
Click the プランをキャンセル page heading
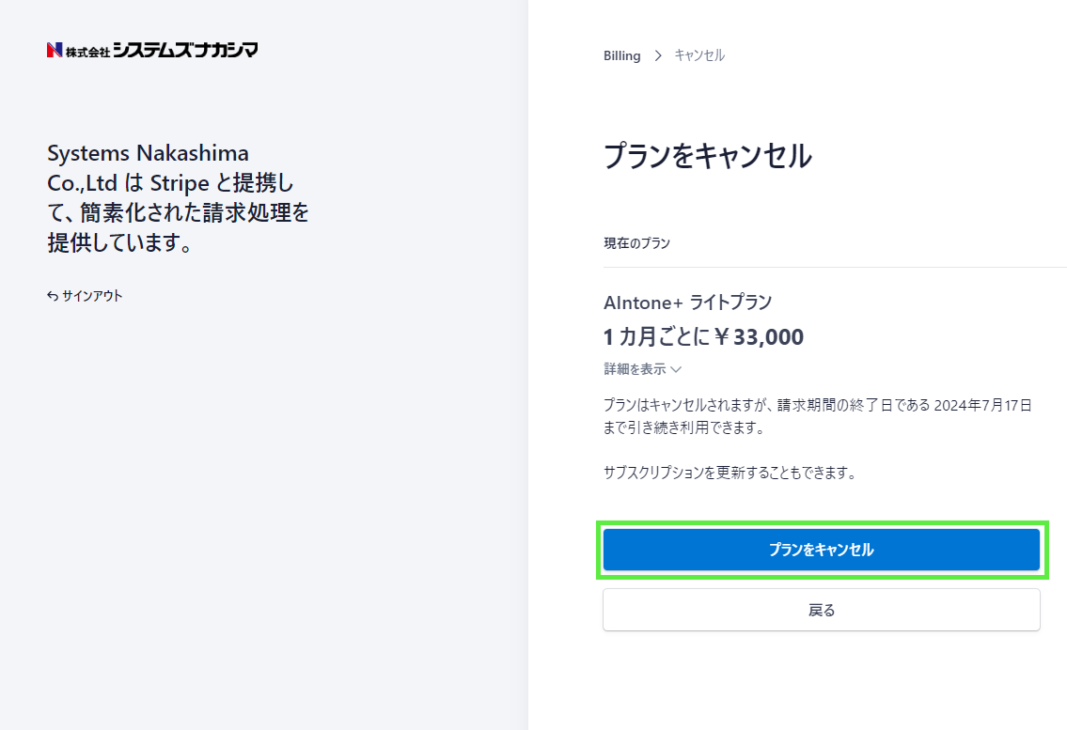tap(707, 156)
